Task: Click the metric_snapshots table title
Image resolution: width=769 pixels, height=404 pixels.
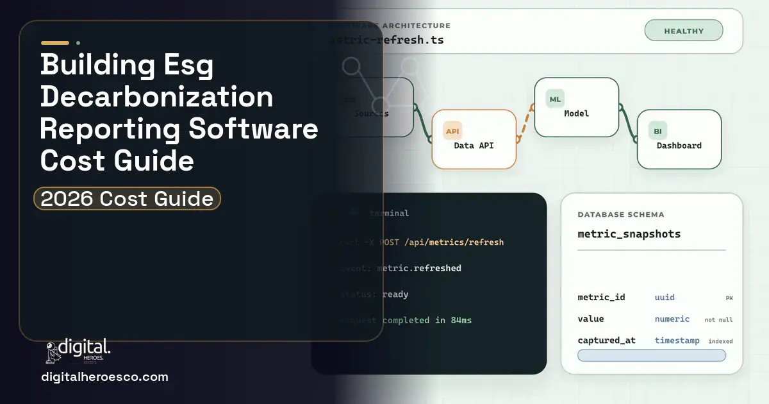Action: [629, 234]
